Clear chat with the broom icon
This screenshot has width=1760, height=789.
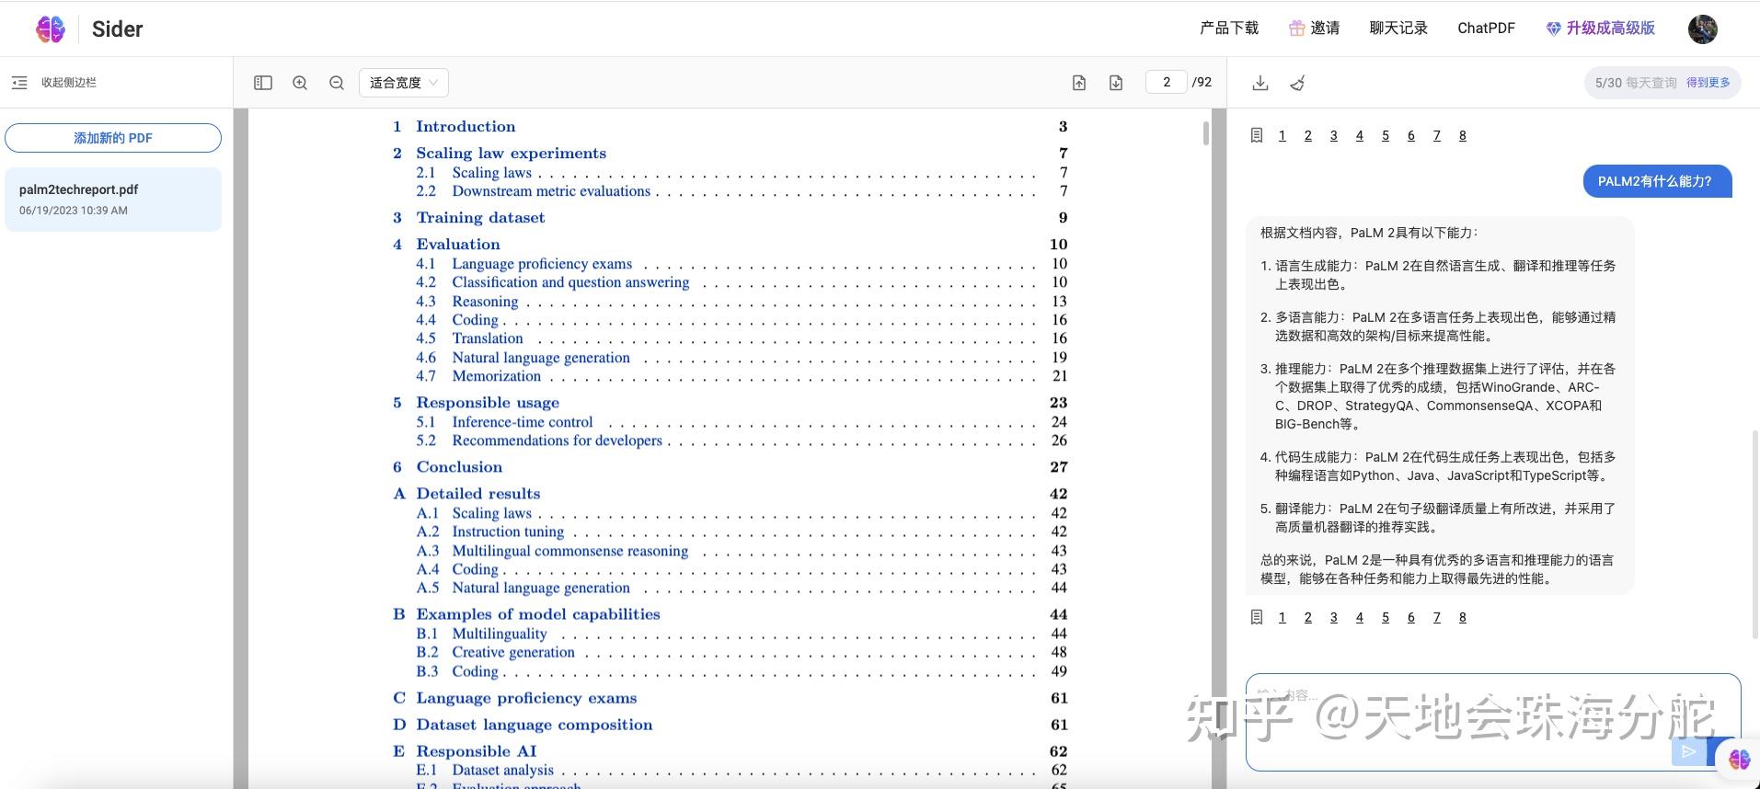click(1297, 83)
